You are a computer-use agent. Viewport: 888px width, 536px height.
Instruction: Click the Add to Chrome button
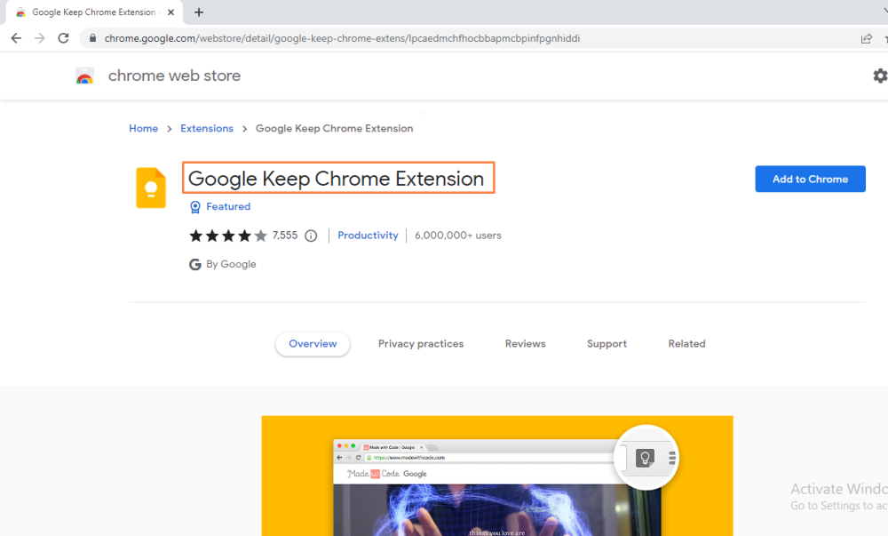(810, 179)
